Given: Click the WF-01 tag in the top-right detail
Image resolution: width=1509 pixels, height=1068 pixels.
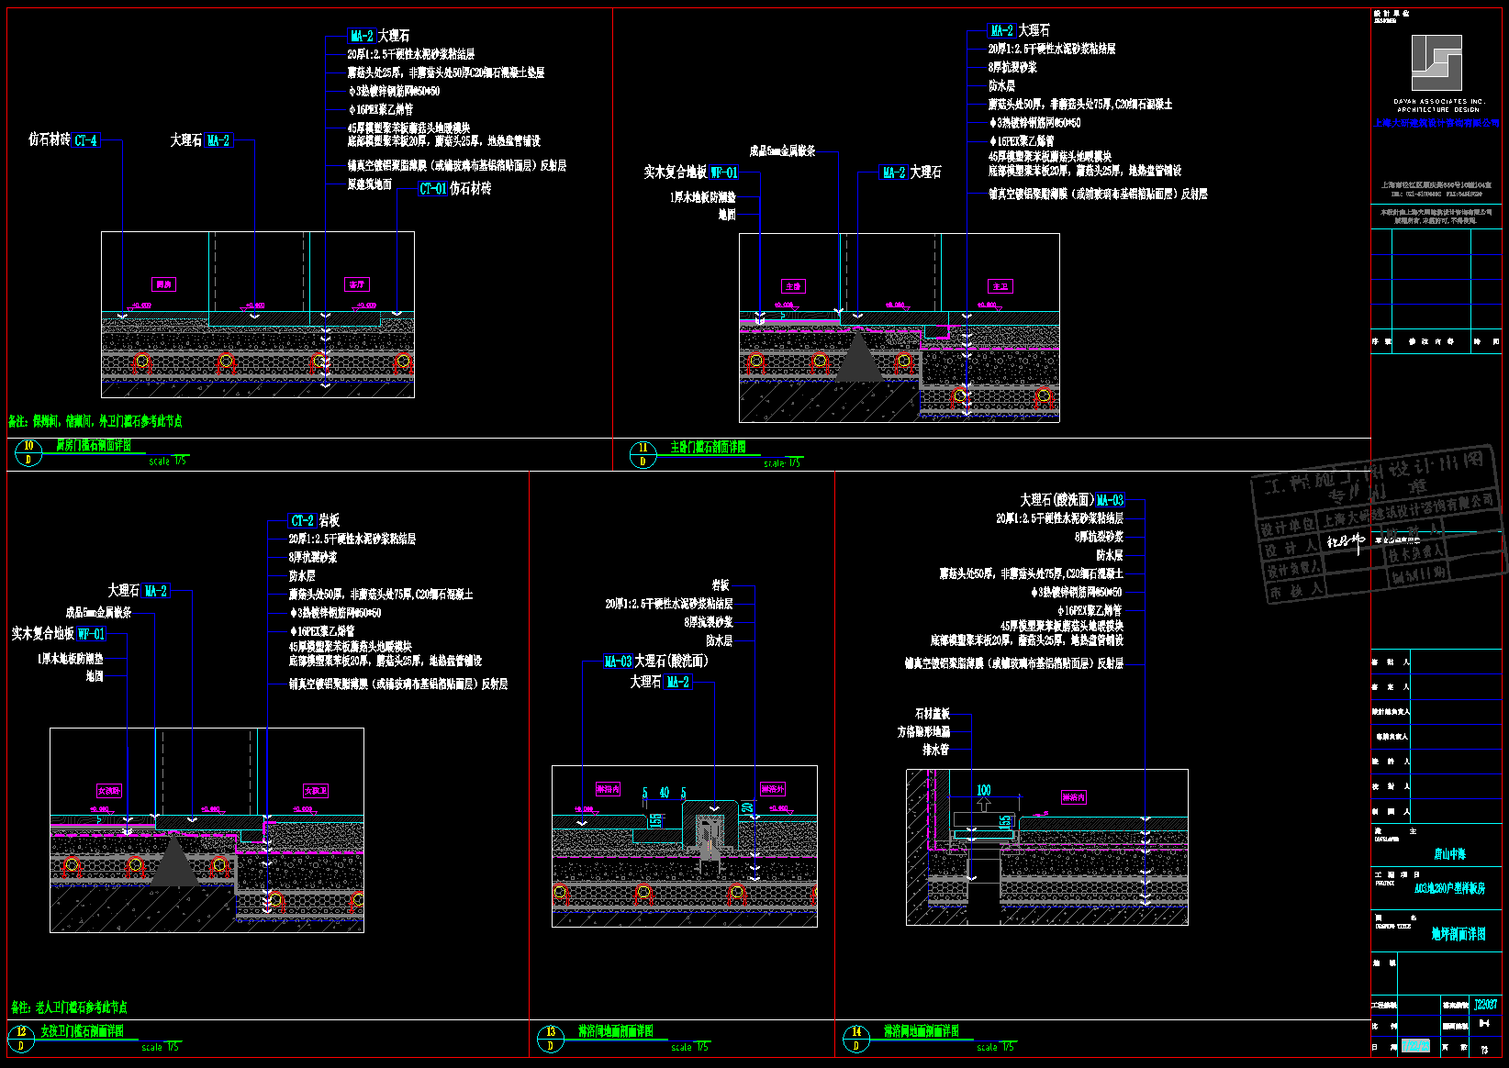Looking at the screenshot, I should coord(723,172).
